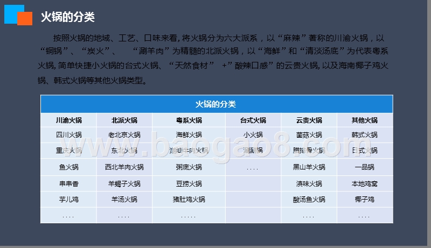Pick the cell 重庆火锅

pos(69,150)
